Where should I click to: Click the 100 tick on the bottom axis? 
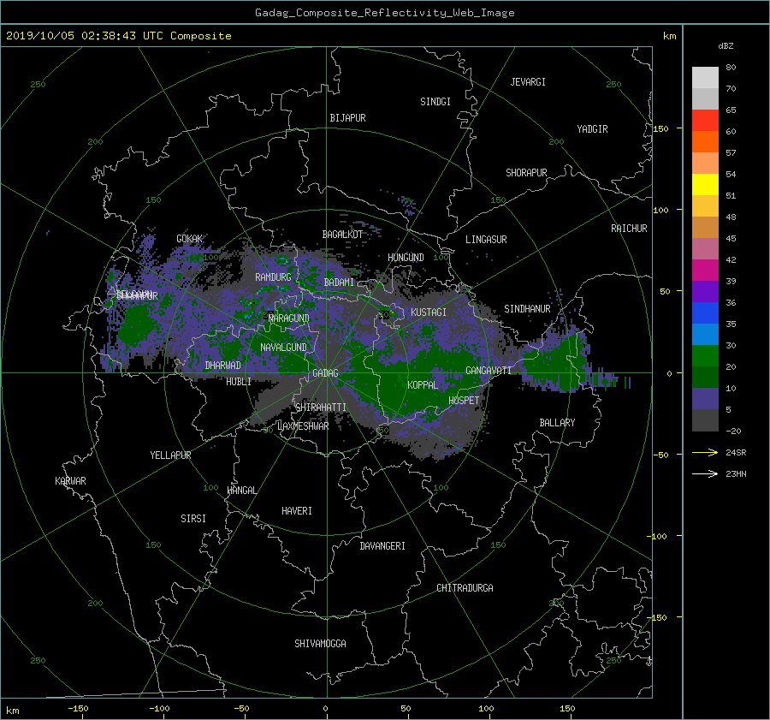point(486,709)
